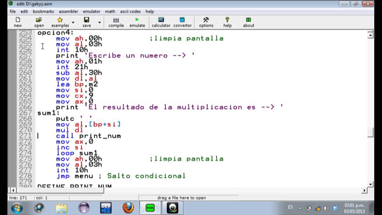Expand the save dropdown arrow
Image resolution: width=382 pixels, height=215 pixels.
(99, 22)
